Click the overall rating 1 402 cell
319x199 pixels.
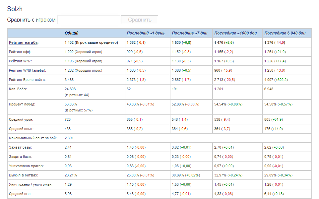(91, 42)
